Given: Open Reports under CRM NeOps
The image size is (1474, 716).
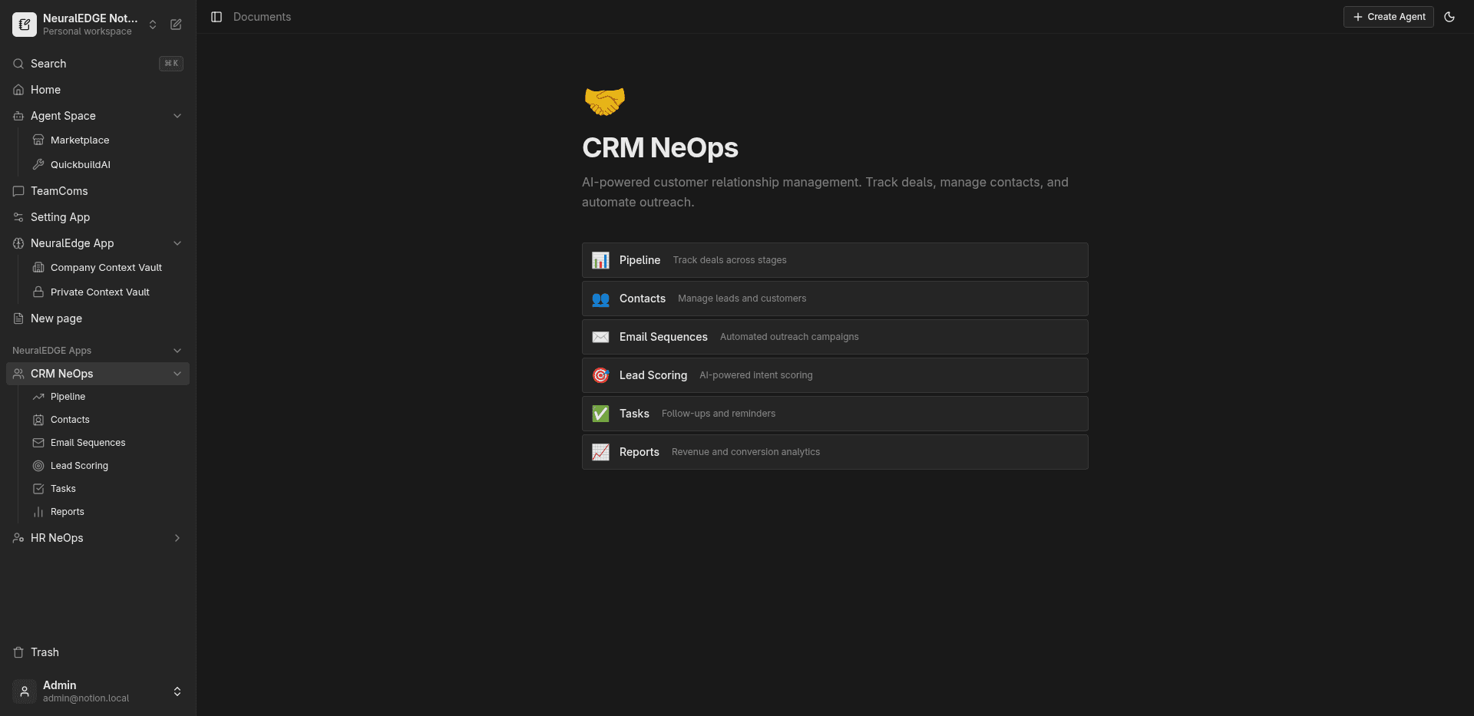Looking at the screenshot, I should click(x=67, y=511).
